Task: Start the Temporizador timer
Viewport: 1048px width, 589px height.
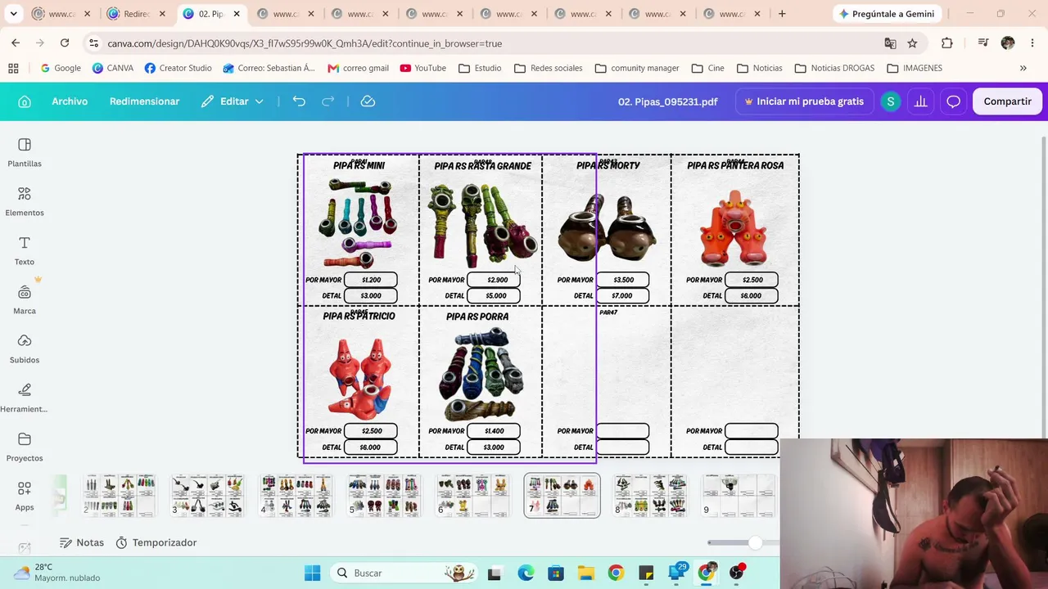Action: pyautogui.click(x=156, y=542)
